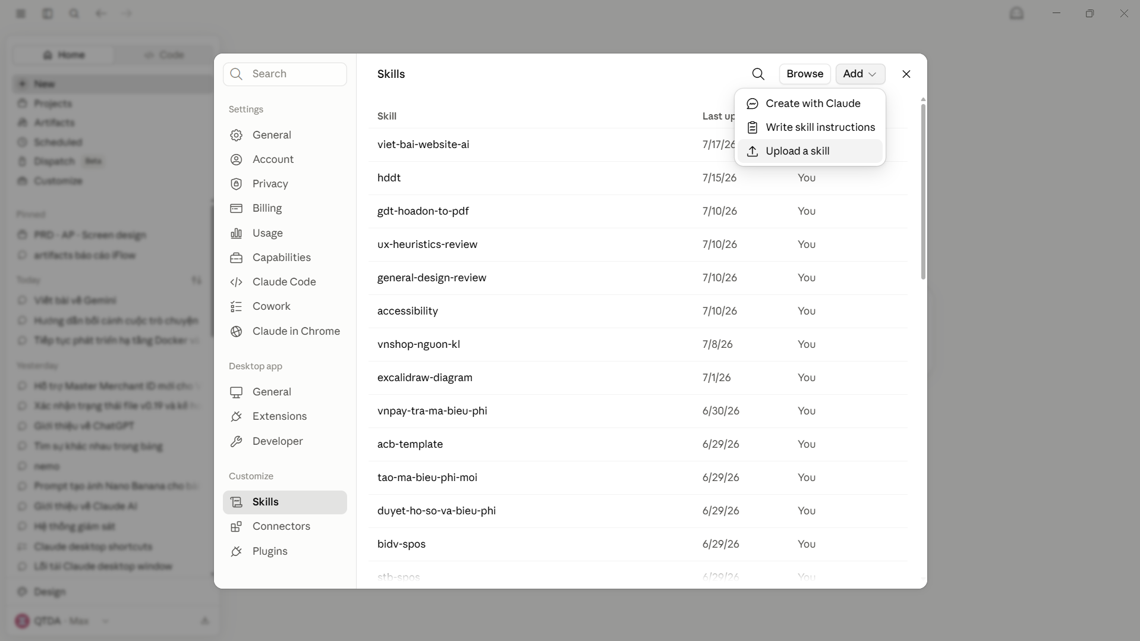Click the Capabilities briefcase icon
The image size is (1140, 641).
point(237,257)
